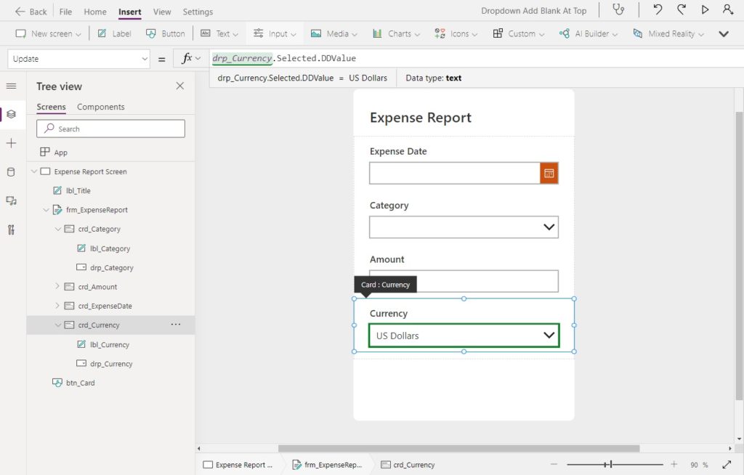744x475 pixels.
Task: Click the Tree view search box
Action: tap(110, 129)
